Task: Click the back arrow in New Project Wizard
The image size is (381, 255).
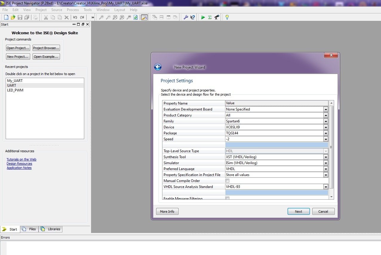Action: click(x=158, y=67)
